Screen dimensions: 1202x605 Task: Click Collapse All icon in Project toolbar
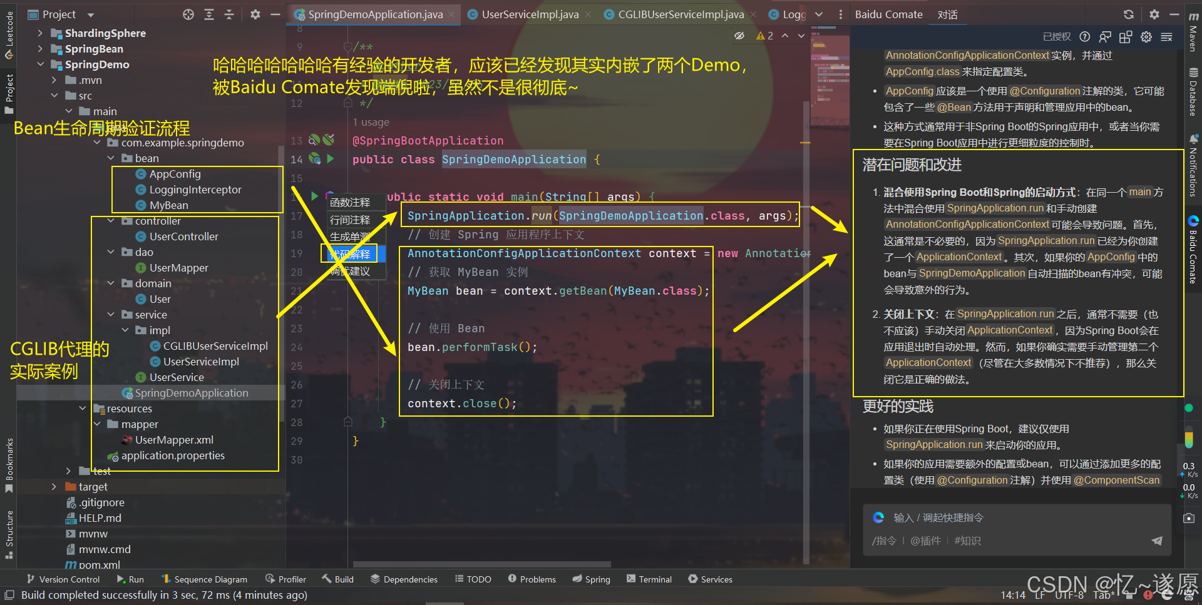pyautogui.click(x=229, y=14)
